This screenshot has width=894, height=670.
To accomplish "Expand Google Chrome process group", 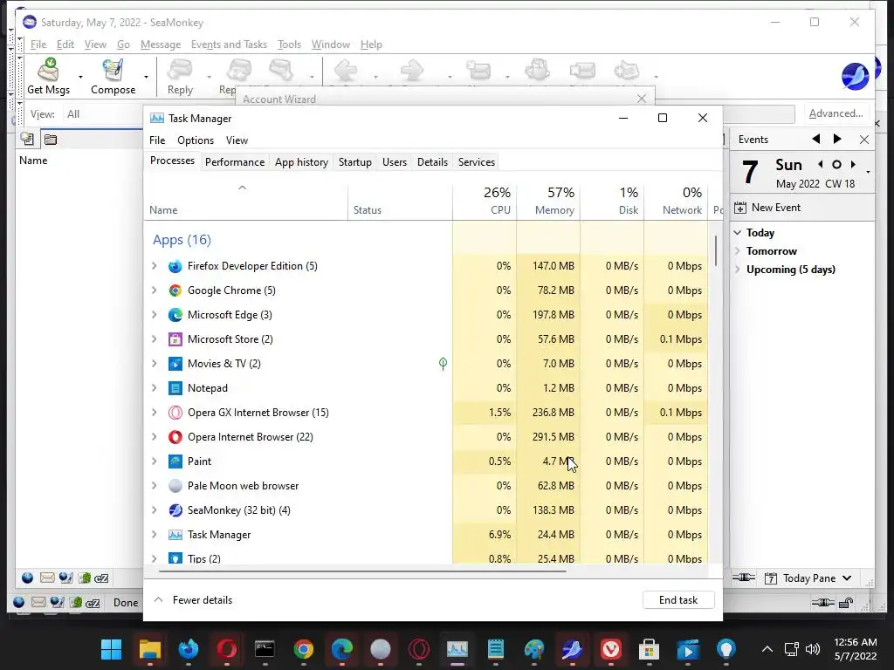I will (x=154, y=291).
